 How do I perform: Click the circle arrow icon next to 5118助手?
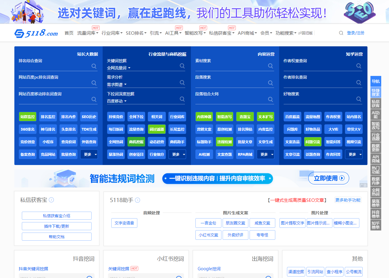click(138, 200)
